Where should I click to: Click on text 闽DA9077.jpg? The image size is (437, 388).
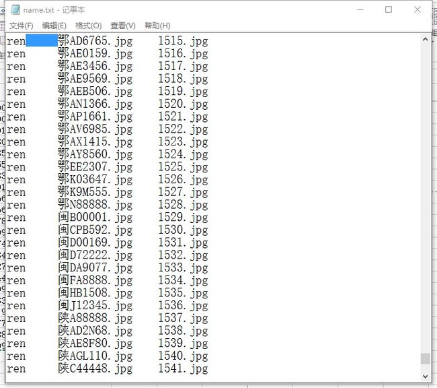coord(95,267)
